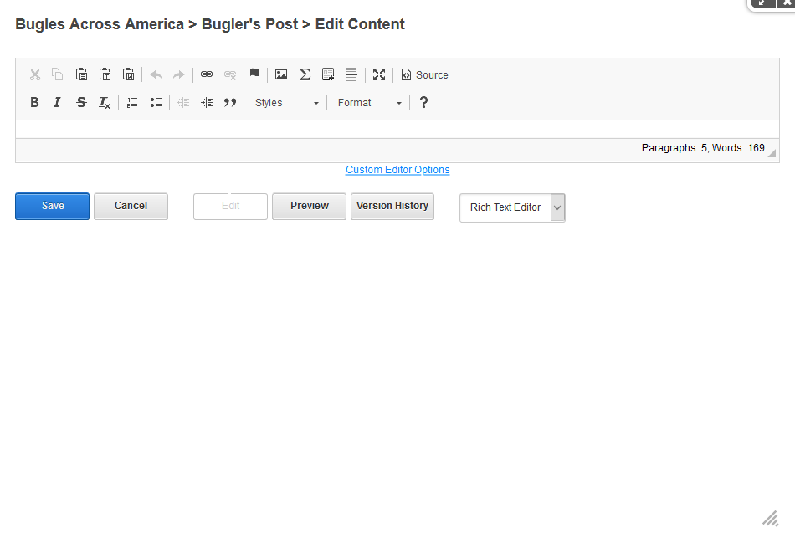Viewport: 795px width, 543px height.
Task: Insert a horizontal line
Action: pos(351,74)
